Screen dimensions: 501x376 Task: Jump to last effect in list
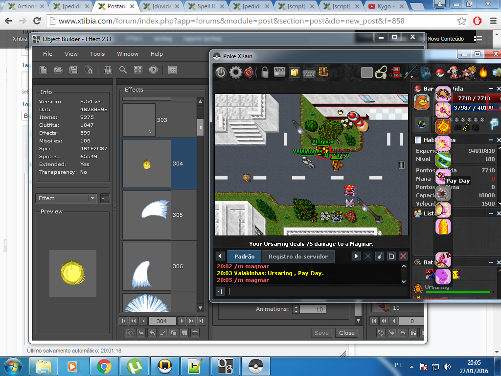point(201,321)
